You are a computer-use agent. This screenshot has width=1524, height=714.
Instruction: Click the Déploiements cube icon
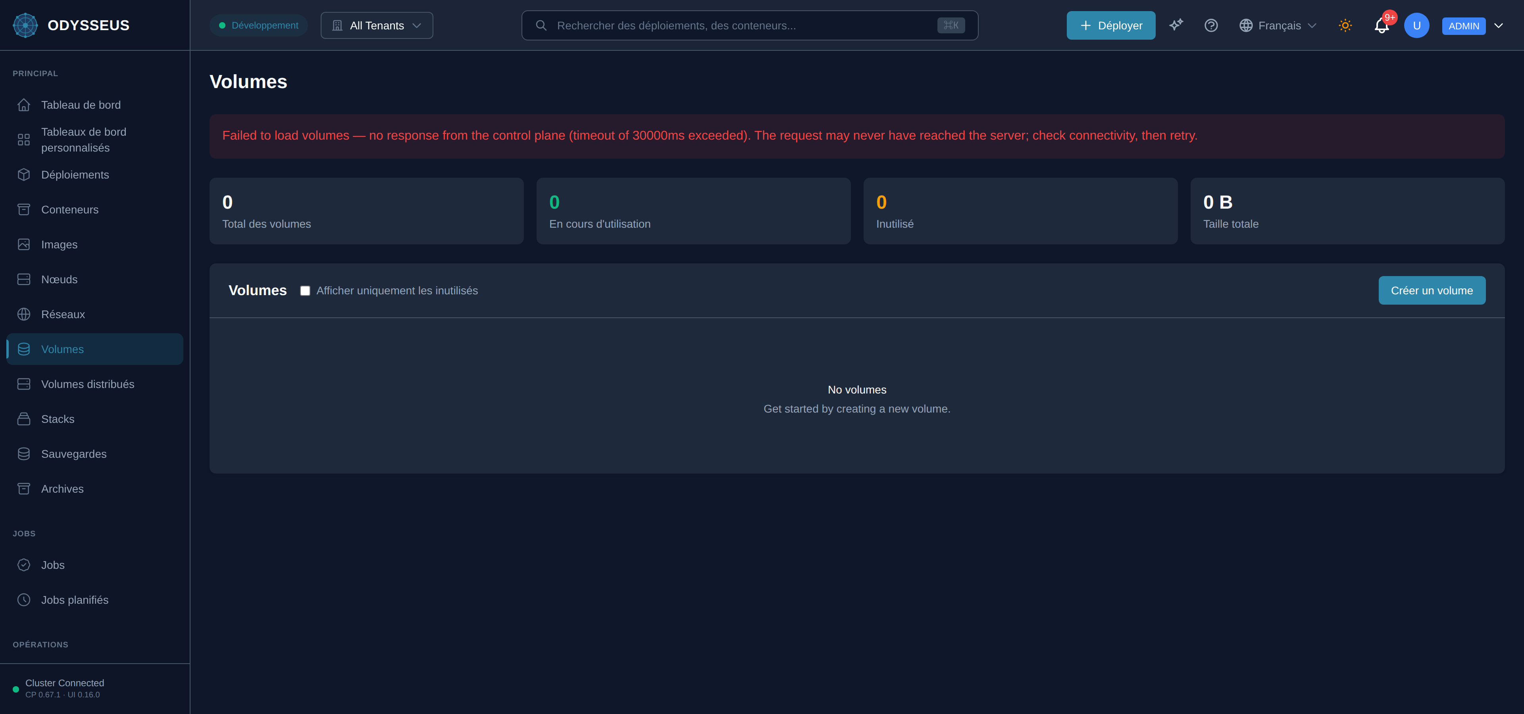click(x=24, y=175)
